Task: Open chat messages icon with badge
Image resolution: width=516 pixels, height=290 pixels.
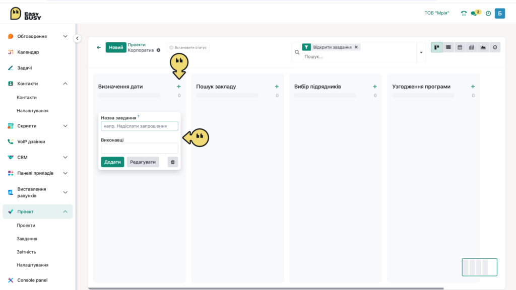Action: [x=476, y=13]
